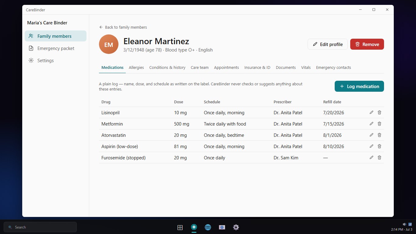Delete the Furosemide (stopped) entry
Screen dimensions: 416x234
[379, 158]
